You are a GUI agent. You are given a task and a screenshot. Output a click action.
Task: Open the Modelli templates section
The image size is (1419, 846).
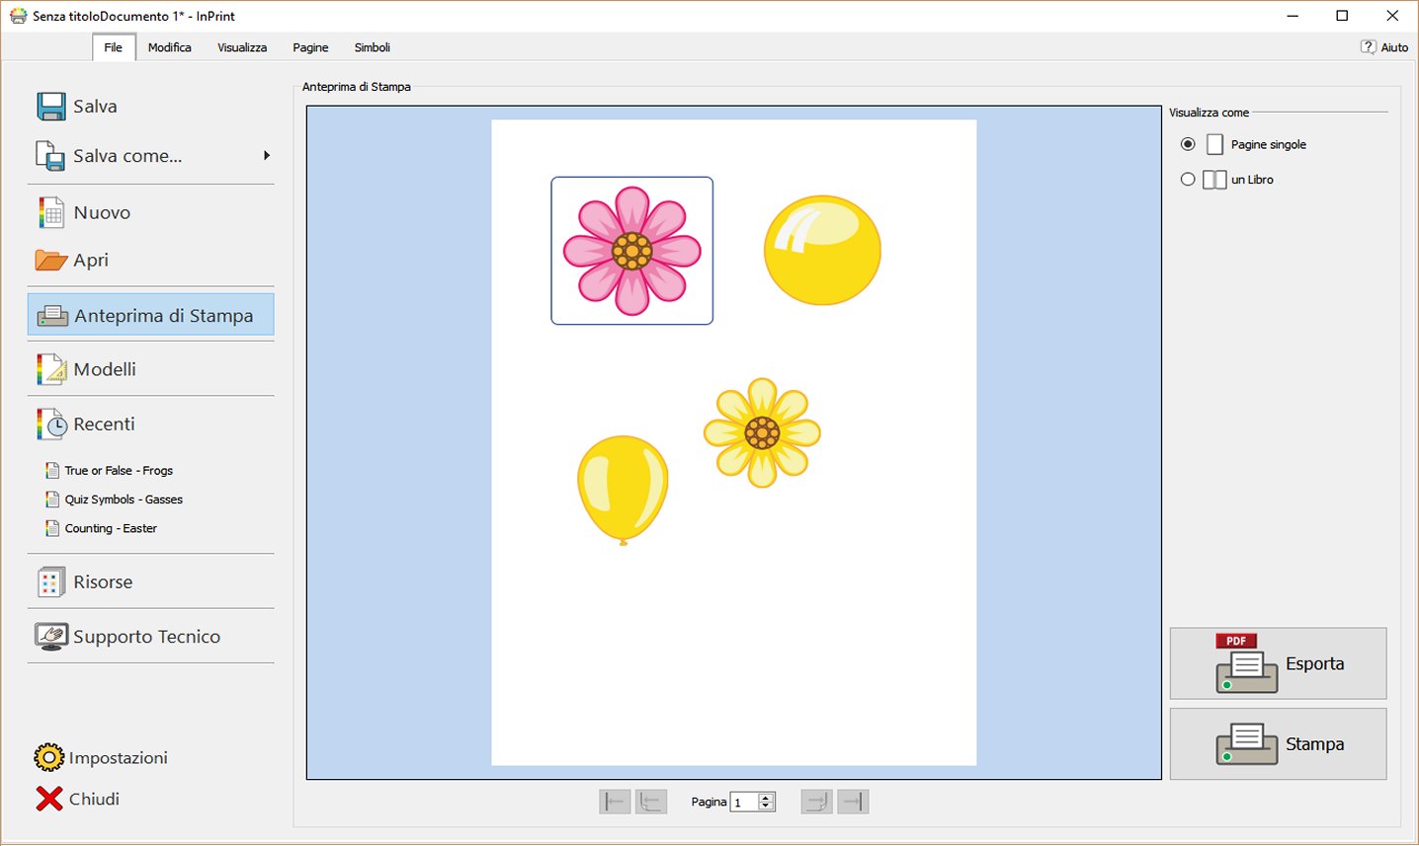tap(108, 368)
